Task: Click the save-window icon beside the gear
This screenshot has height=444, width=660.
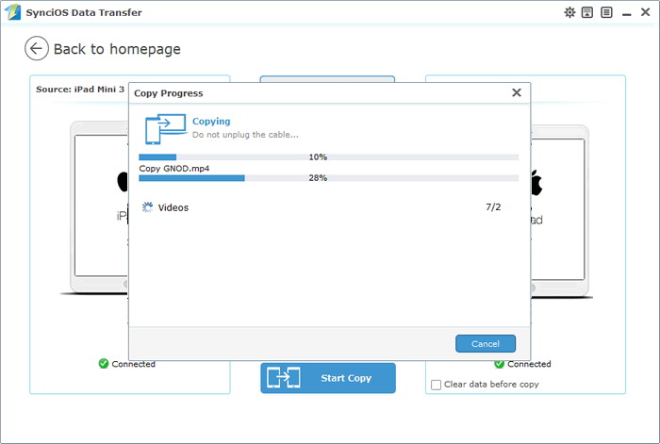Action: click(587, 12)
